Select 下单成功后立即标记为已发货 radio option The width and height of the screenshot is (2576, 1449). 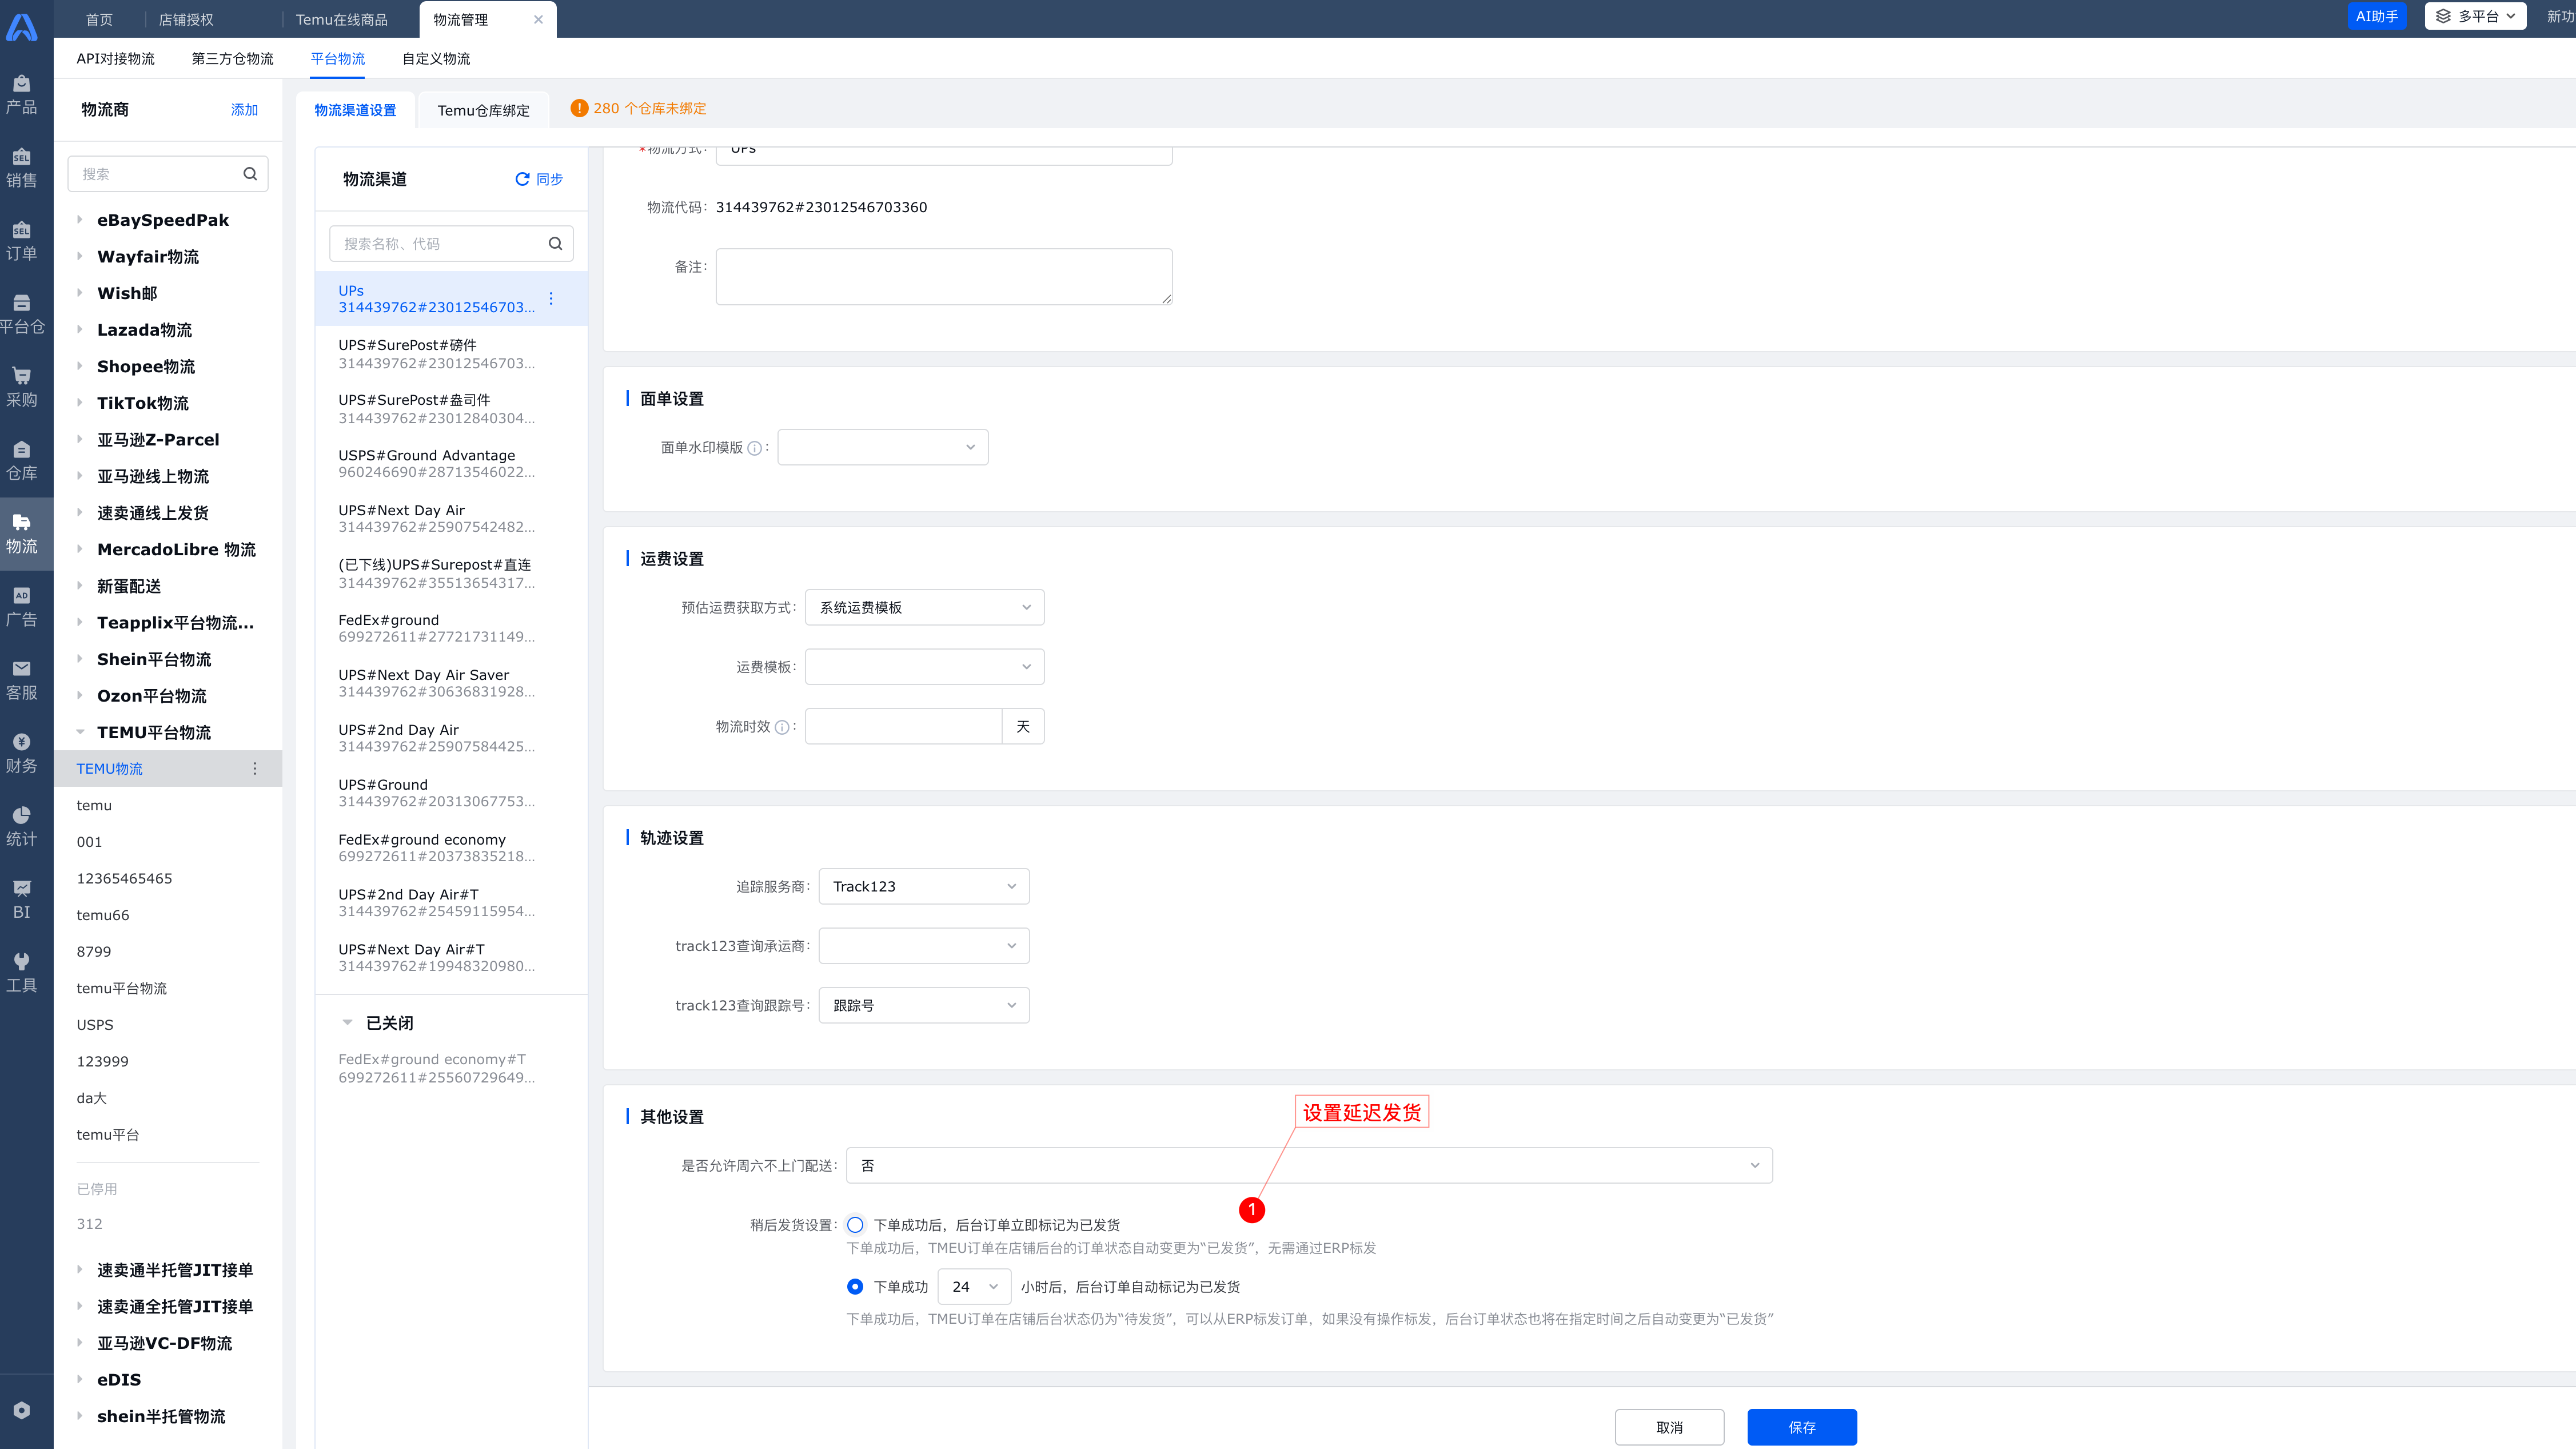coord(855,1225)
